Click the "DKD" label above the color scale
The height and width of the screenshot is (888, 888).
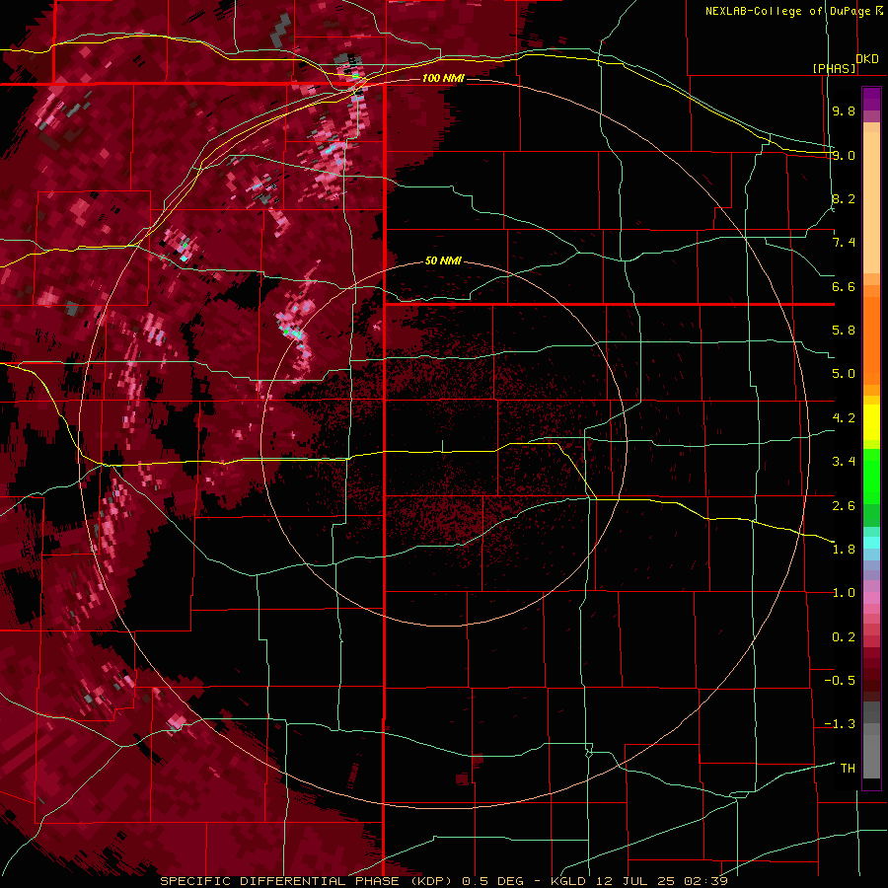pyautogui.click(x=867, y=59)
